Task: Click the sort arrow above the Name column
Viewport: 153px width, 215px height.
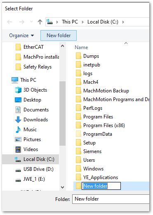Action: [126, 43]
